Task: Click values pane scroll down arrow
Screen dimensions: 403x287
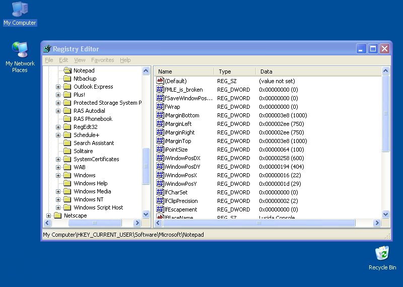Action: click(385, 214)
